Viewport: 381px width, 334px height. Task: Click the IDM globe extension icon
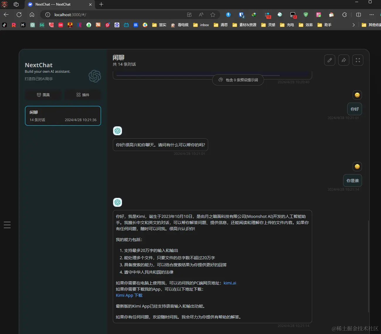[x=254, y=15]
